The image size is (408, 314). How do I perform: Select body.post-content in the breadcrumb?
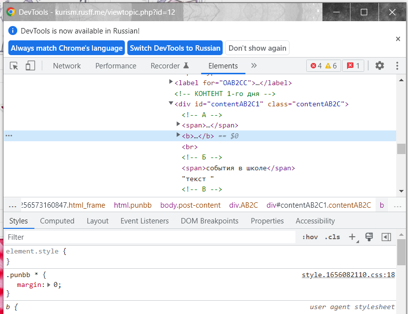coord(190,205)
